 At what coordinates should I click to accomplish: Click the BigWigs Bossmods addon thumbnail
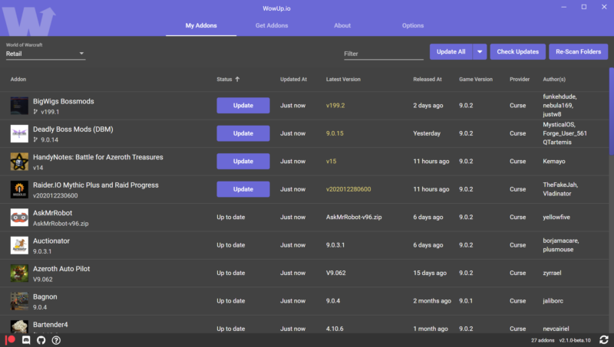(x=19, y=106)
